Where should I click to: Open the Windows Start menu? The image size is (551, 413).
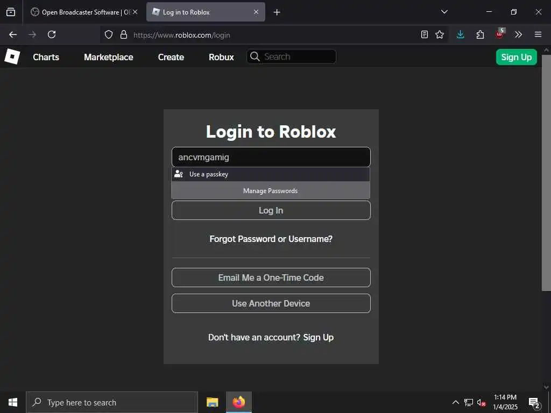click(x=13, y=402)
